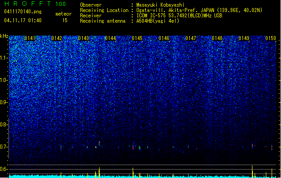Click the 0.7 kHz axis label
Image resolution: width=281 pixels, height=178 pixels.
4,147
